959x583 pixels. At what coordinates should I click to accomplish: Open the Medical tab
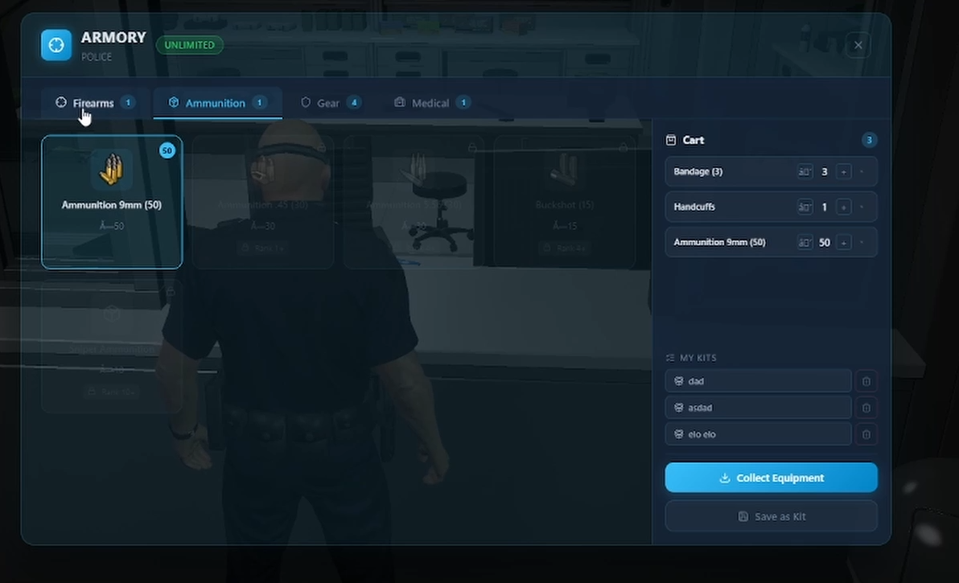[432, 103]
